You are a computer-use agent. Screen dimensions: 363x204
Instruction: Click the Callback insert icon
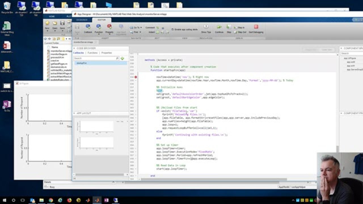88,27
